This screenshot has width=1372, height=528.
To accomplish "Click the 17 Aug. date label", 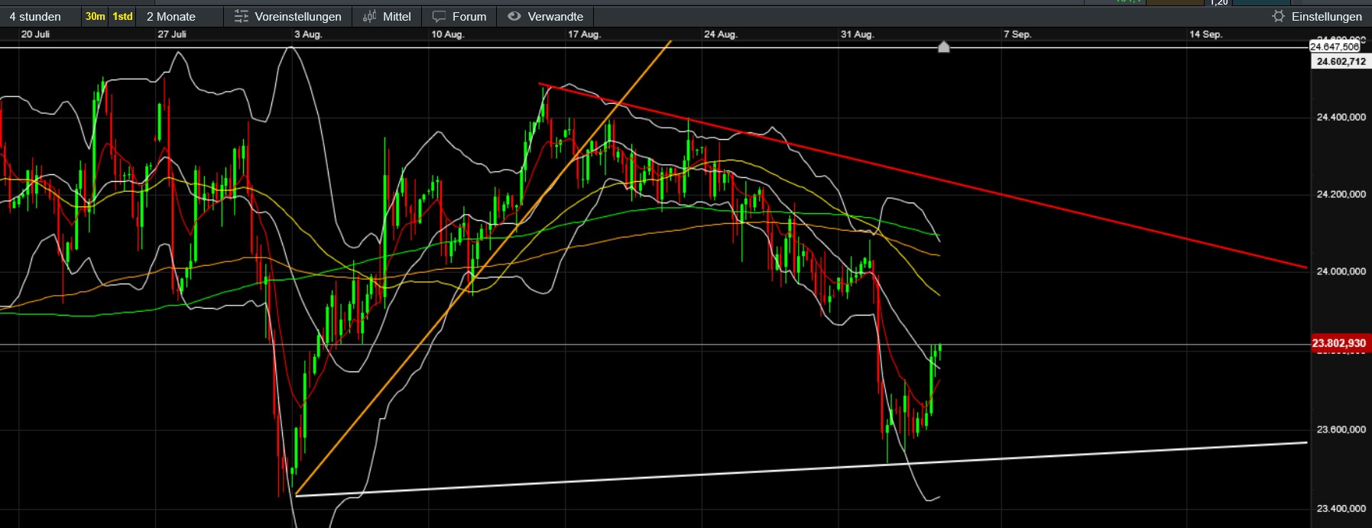I will point(584,34).
